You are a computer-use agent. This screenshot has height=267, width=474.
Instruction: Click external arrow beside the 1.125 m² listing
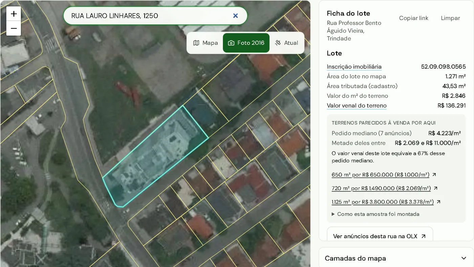(438, 202)
